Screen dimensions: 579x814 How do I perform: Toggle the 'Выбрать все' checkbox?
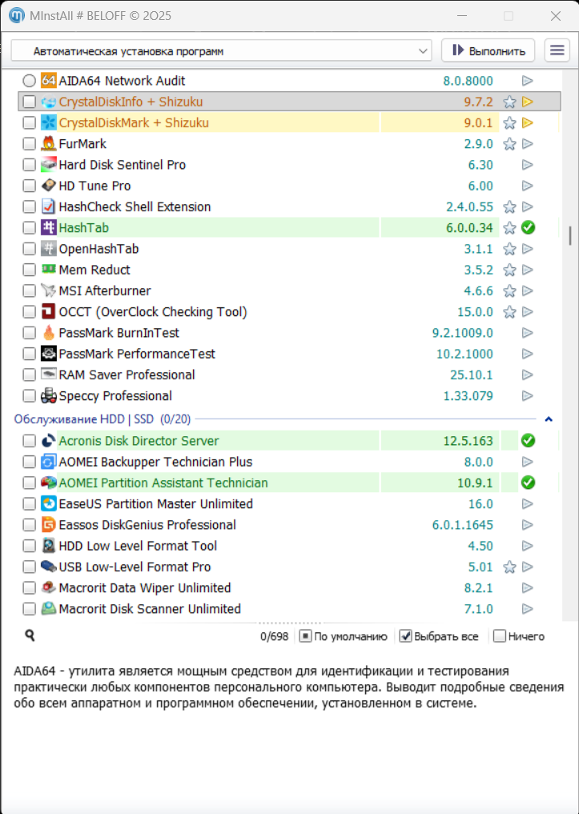pos(406,636)
